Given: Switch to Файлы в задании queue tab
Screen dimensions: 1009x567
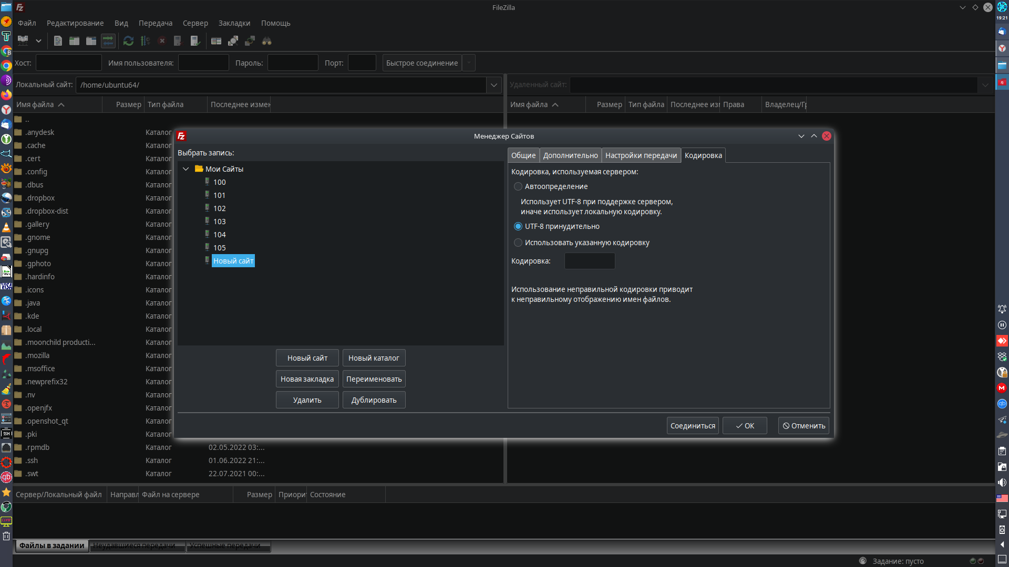Looking at the screenshot, I should coord(52,545).
